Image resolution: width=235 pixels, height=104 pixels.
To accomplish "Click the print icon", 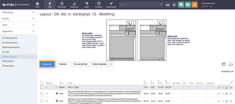I will [x=231, y=64].
